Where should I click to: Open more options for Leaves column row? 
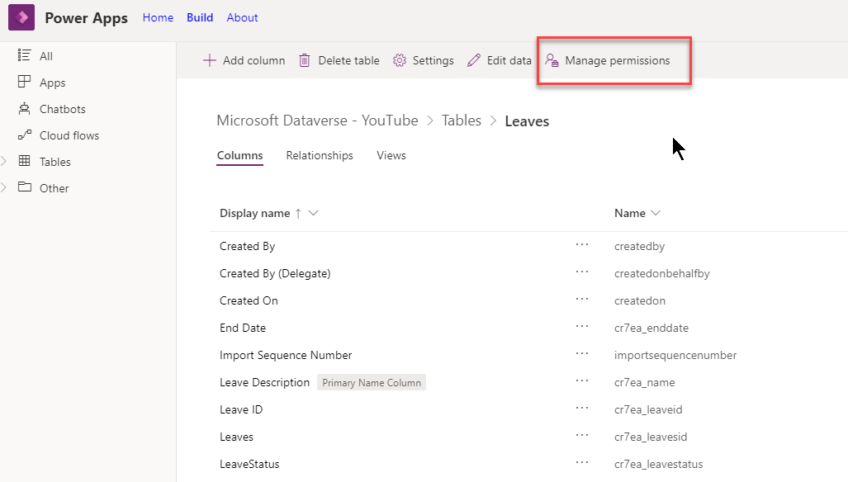[582, 435]
